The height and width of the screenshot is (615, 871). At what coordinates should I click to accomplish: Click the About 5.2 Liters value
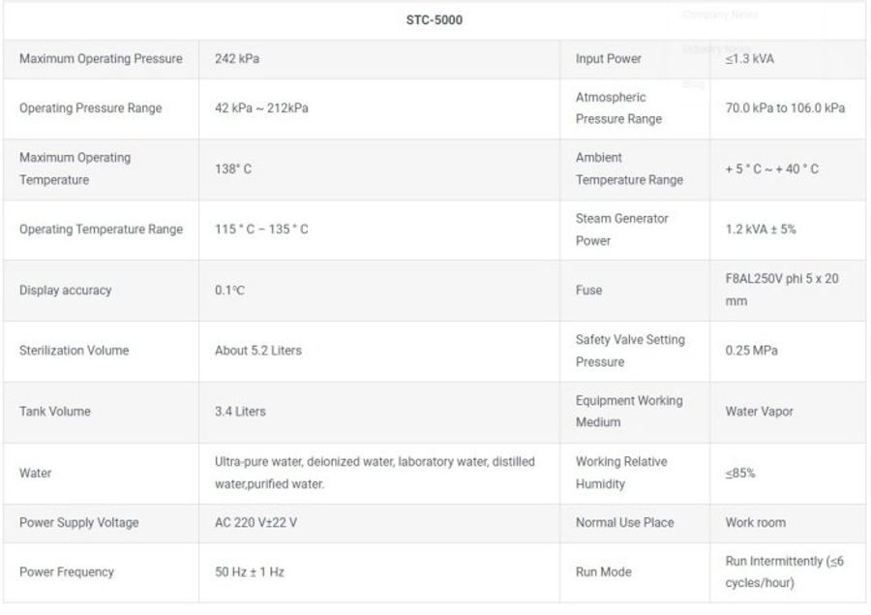[x=258, y=351]
